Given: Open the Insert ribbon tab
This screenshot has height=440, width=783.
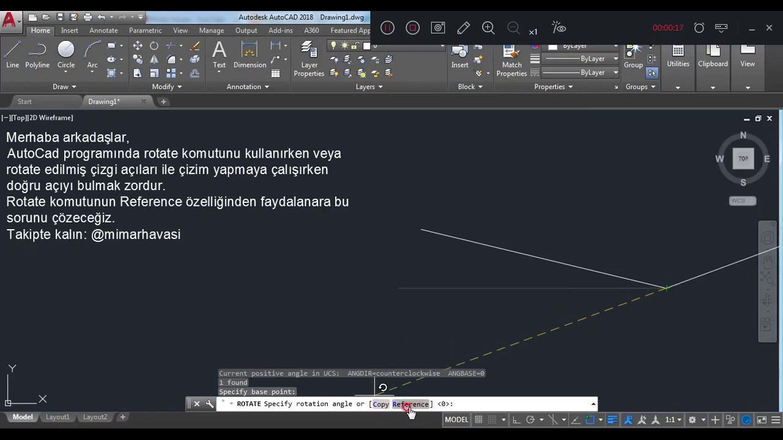Looking at the screenshot, I should (x=69, y=31).
